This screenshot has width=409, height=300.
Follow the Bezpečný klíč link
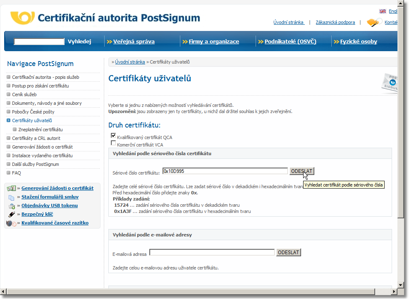coord(37,214)
